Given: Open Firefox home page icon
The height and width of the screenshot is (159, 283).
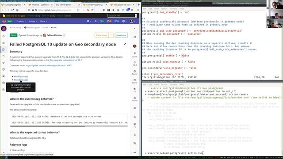Looking at the screenshot, I should pos(17,10).
